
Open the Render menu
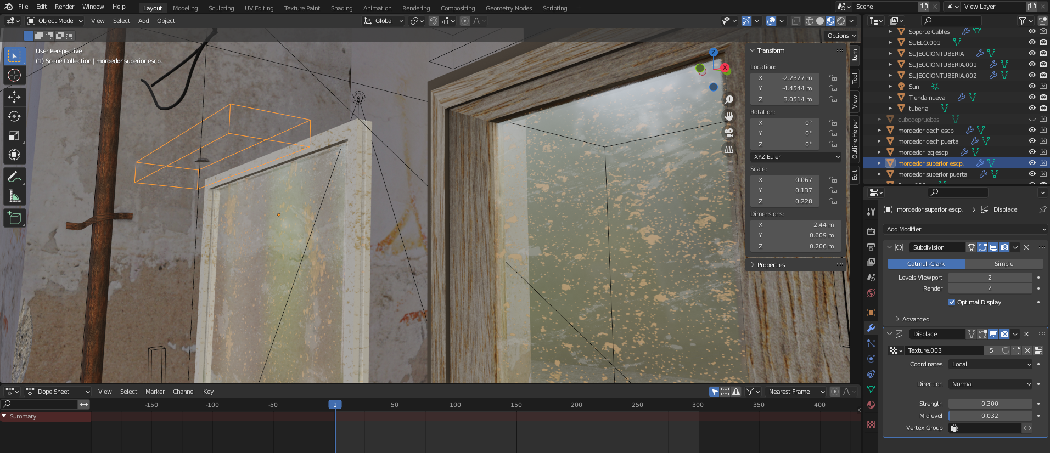65,7
